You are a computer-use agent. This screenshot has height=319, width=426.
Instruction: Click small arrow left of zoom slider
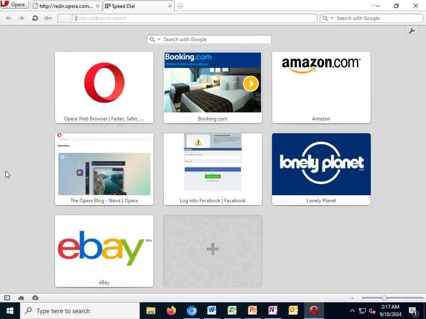[x=352, y=298]
